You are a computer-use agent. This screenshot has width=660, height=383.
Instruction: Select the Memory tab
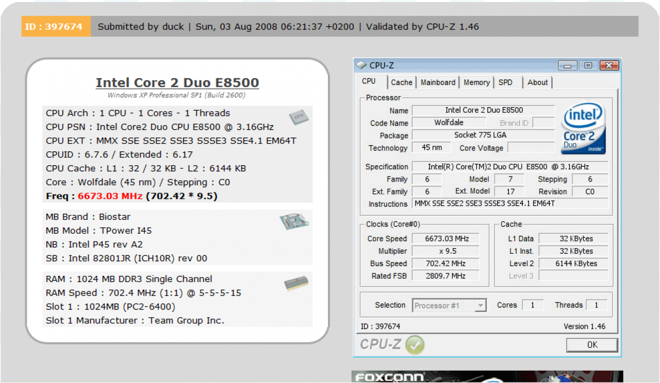coord(476,82)
